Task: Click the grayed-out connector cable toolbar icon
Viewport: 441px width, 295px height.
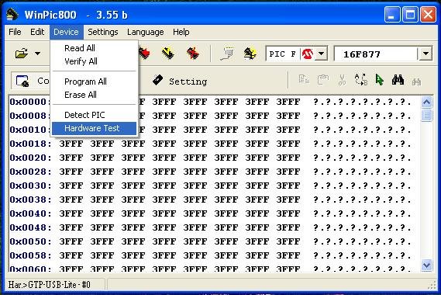Action: click(x=227, y=54)
